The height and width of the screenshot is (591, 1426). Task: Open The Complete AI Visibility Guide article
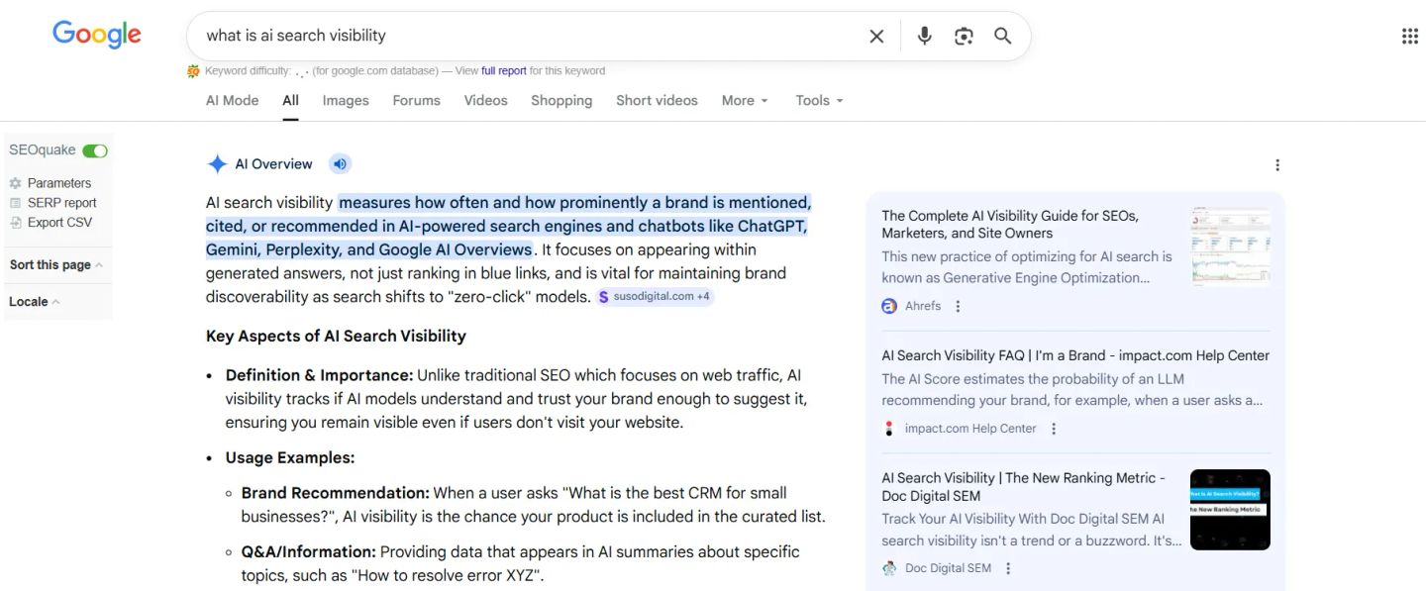1010,224
